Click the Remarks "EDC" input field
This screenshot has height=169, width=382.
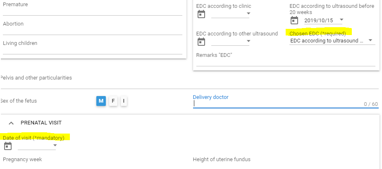286,62
